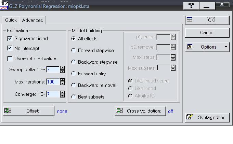Increase Sweep delta spinner value

(62, 68)
